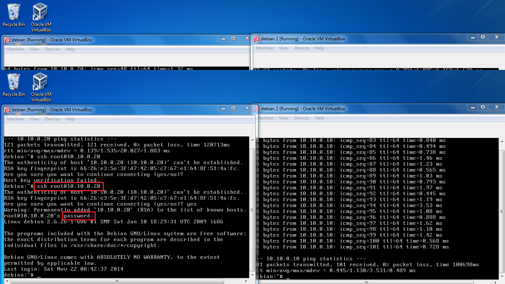Image resolution: width=505 pixels, height=284 pixels.
Task: Click the icmp_seq=83 time=0.840 ms ping line
Action: click(352, 141)
